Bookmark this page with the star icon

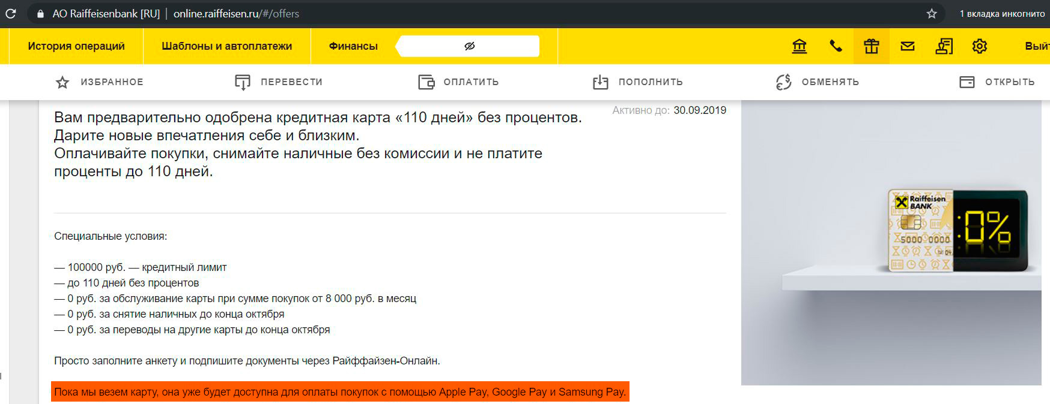[x=932, y=13]
